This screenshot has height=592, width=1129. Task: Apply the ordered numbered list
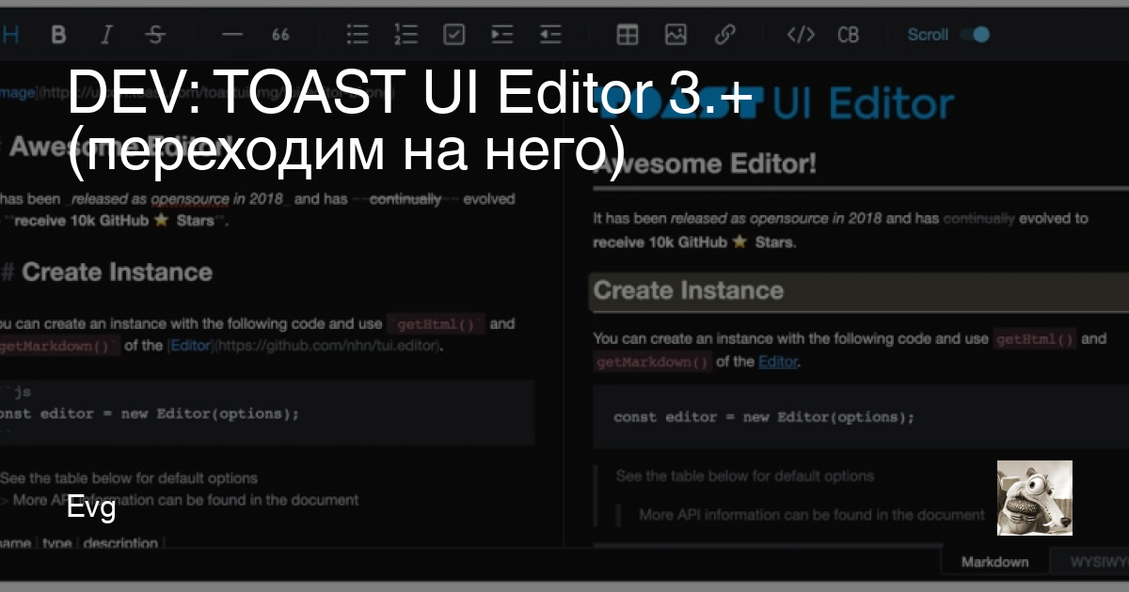coord(405,34)
